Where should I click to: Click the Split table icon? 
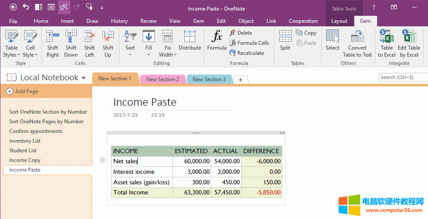click(285, 41)
